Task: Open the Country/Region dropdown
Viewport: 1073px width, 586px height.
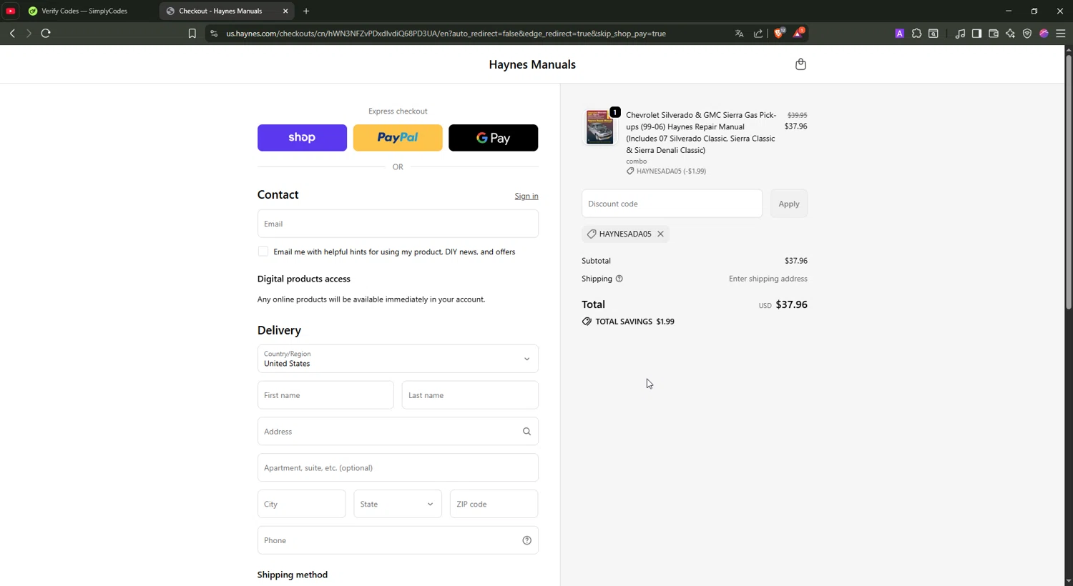Action: tap(398, 359)
